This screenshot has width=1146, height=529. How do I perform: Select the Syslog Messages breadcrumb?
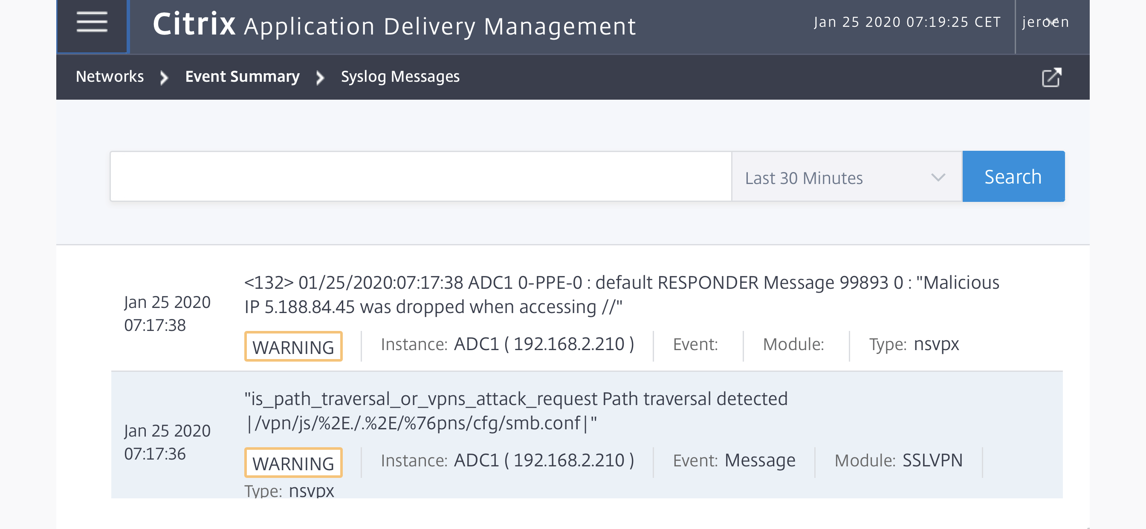tap(400, 77)
